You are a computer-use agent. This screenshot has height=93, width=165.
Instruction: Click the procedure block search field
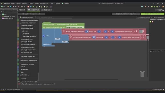click(x=54, y=18)
